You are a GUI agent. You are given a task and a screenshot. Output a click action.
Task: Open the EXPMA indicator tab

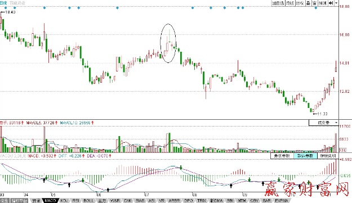[x=281, y=201]
